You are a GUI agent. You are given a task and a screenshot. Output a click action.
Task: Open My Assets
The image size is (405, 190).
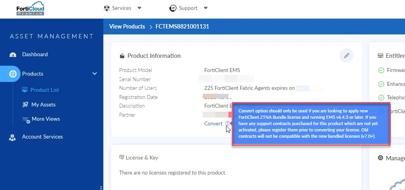pos(44,104)
